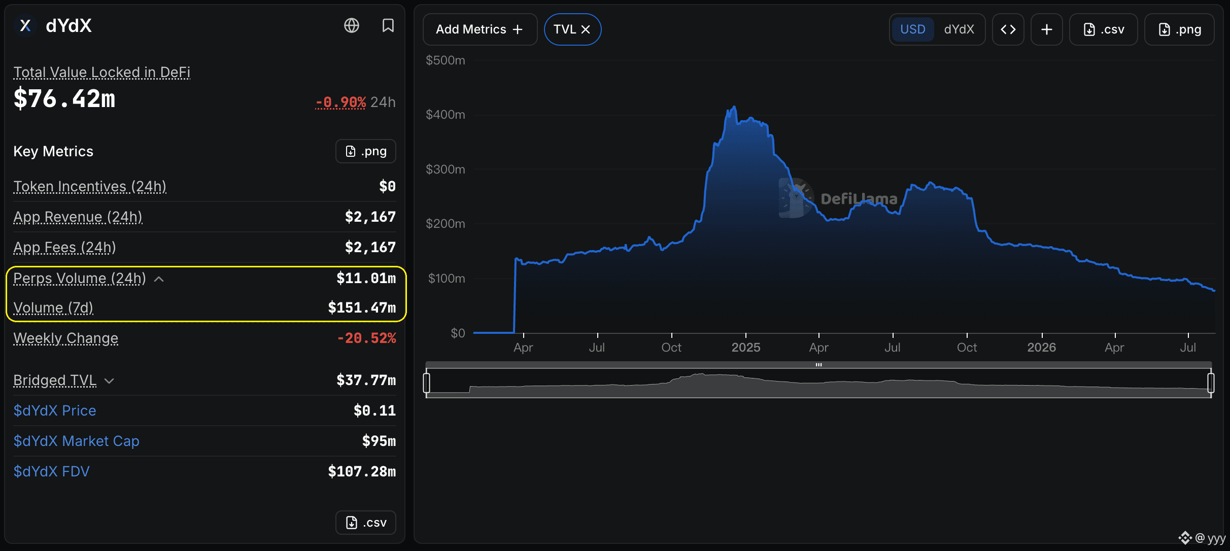Click top grip of range selector

(x=818, y=365)
